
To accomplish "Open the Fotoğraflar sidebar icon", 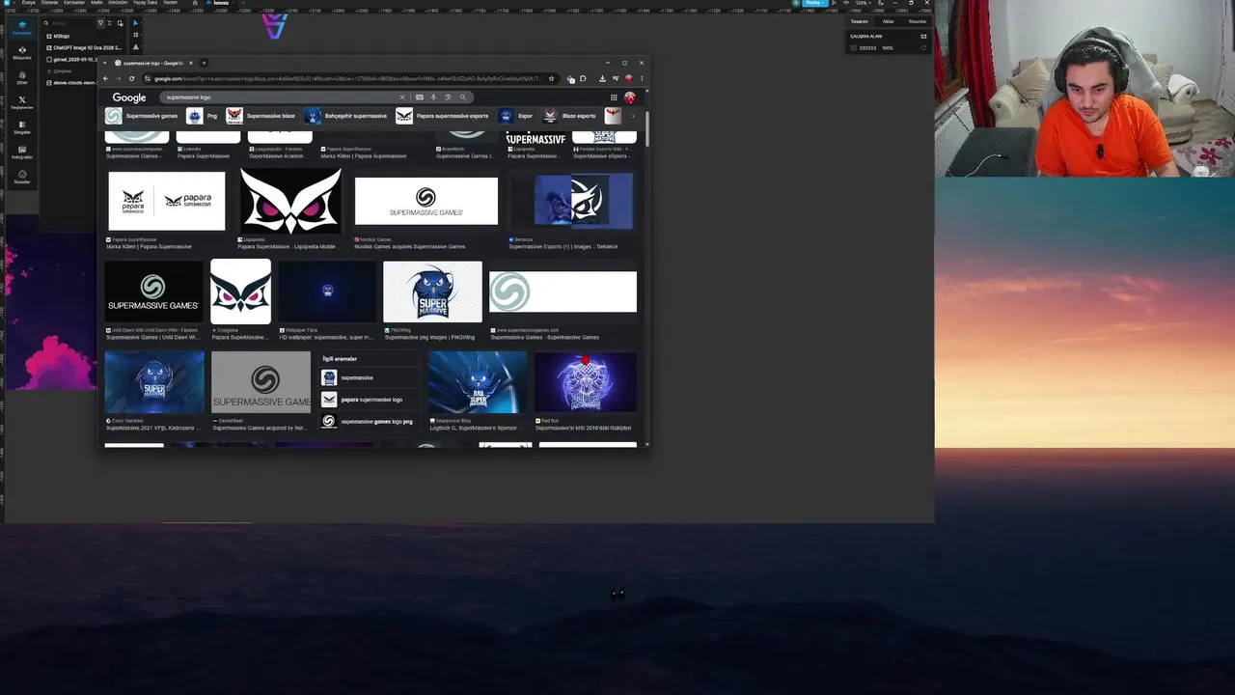I will [x=22, y=152].
